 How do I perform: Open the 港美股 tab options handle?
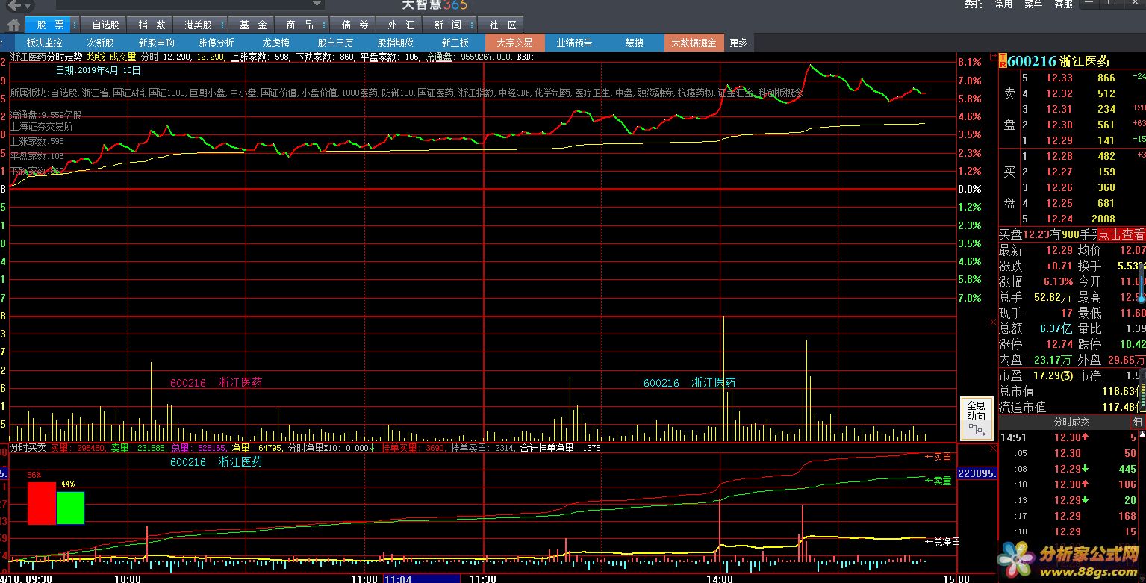pos(222,25)
